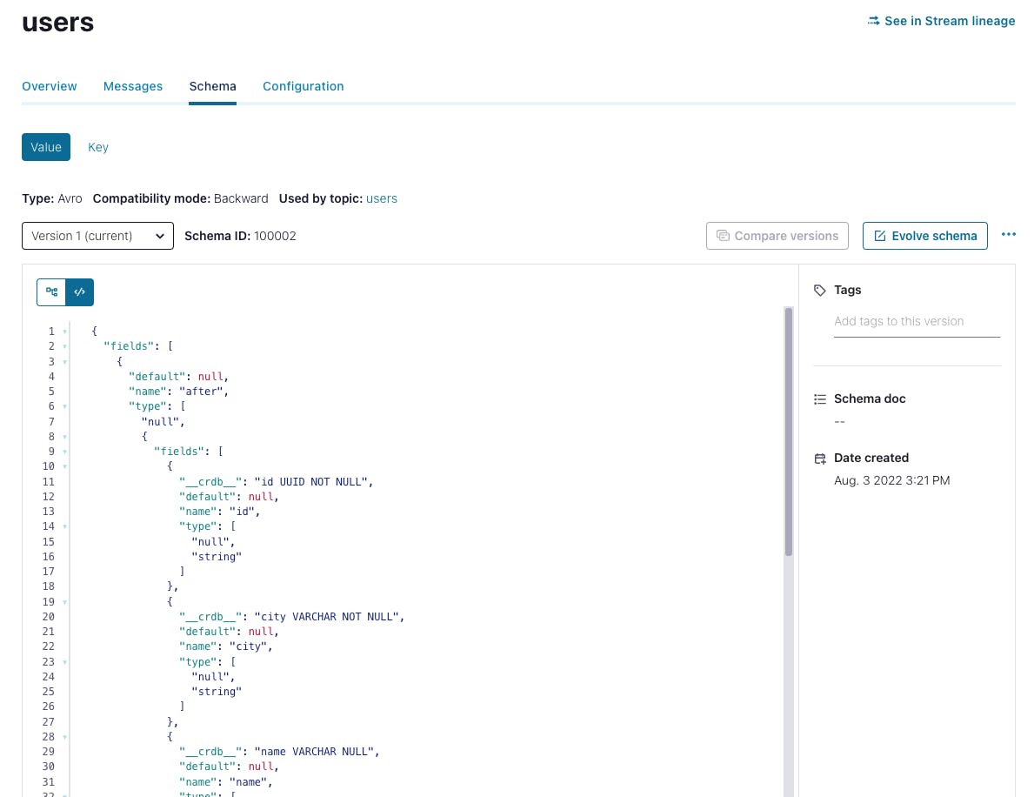The height and width of the screenshot is (797, 1034).
Task: Switch to the tree view of the schema
Action: (x=51, y=291)
